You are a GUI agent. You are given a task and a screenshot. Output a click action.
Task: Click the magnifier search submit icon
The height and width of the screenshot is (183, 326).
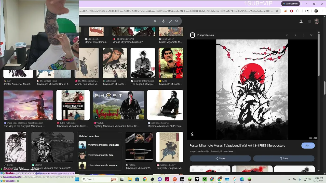coord(177,21)
